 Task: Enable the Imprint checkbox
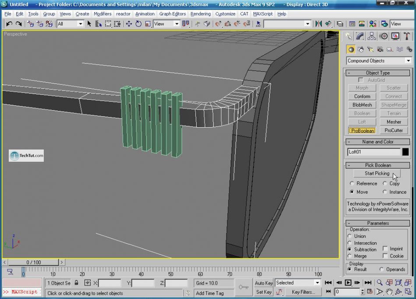[x=385, y=248]
